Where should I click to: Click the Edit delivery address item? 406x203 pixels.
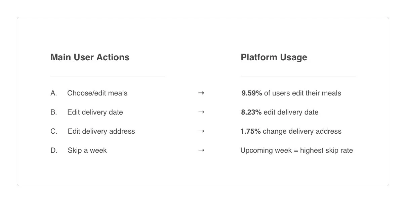pos(101,131)
